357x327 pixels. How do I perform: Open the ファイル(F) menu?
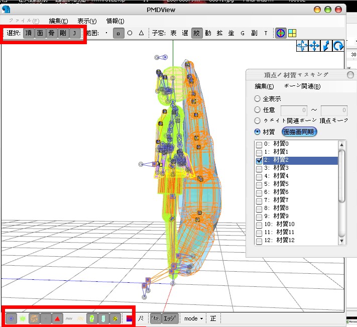click(x=24, y=21)
